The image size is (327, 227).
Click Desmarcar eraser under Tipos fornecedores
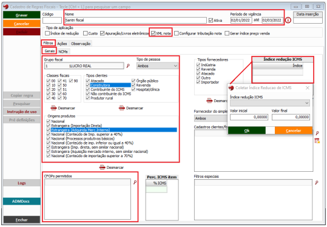click(x=217, y=101)
